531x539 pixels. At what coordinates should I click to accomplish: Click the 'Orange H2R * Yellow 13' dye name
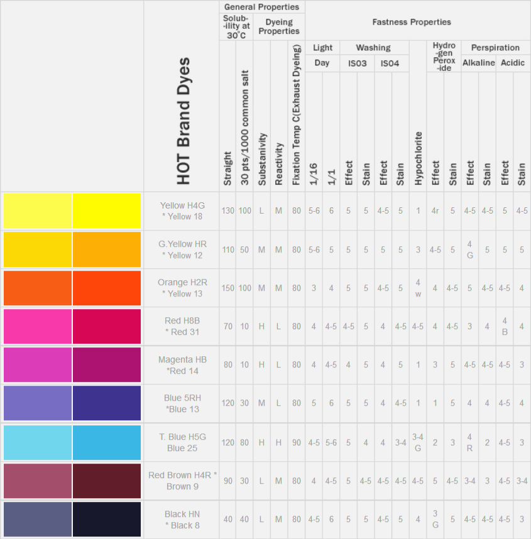[x=182, y=288]
